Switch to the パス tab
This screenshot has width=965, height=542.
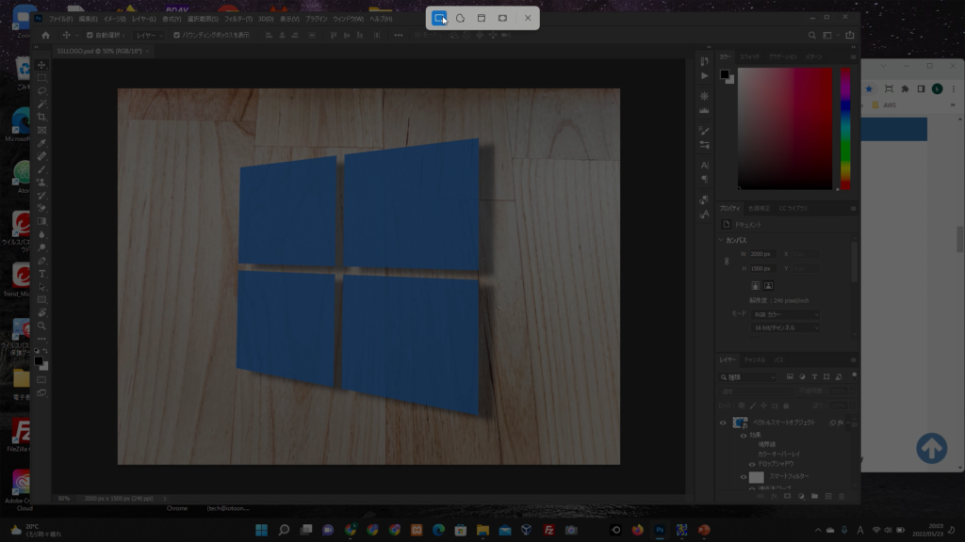point(779,360)
